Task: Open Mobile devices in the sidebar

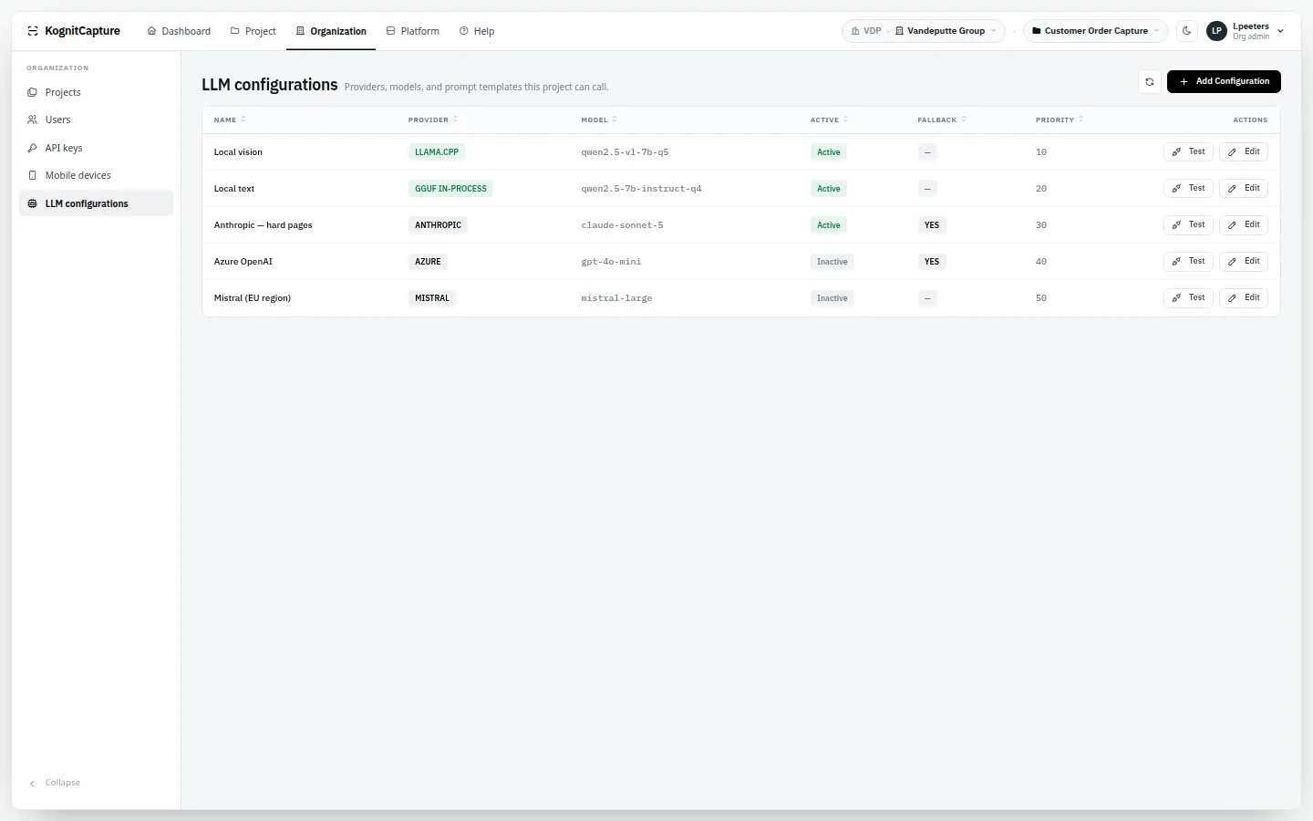Action: (x=96, y=175)
